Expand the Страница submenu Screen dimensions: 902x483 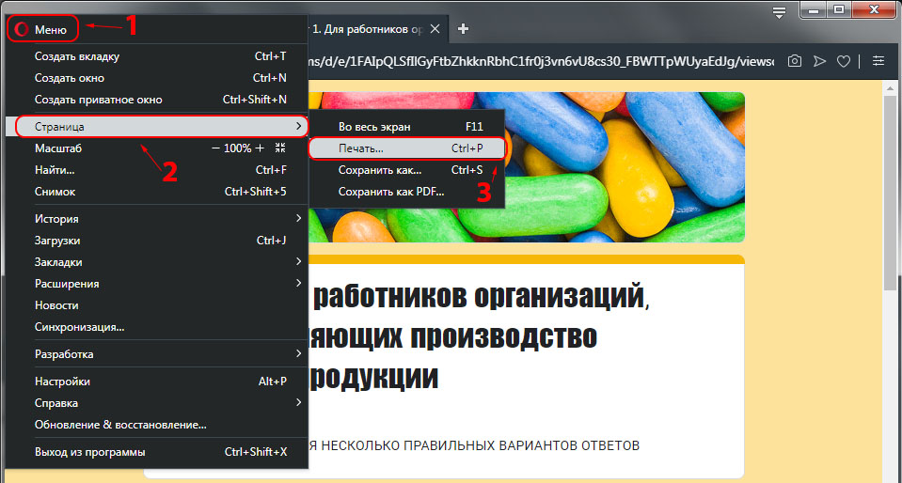point(160,126)
